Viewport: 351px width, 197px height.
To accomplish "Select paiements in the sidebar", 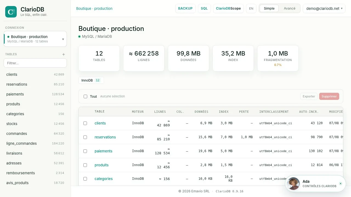I will coord(35,94).
